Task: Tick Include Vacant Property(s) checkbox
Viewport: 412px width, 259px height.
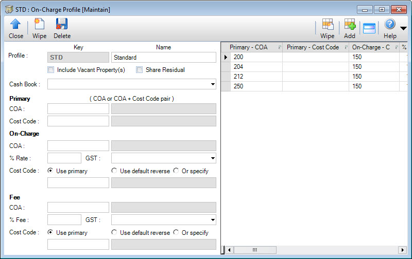Action: [x=51, y=70]
